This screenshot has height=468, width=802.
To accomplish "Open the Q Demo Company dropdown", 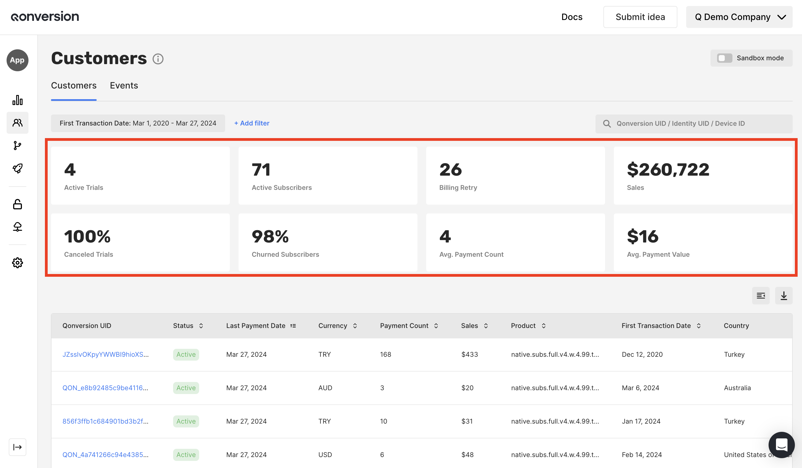I will [739, 17].
